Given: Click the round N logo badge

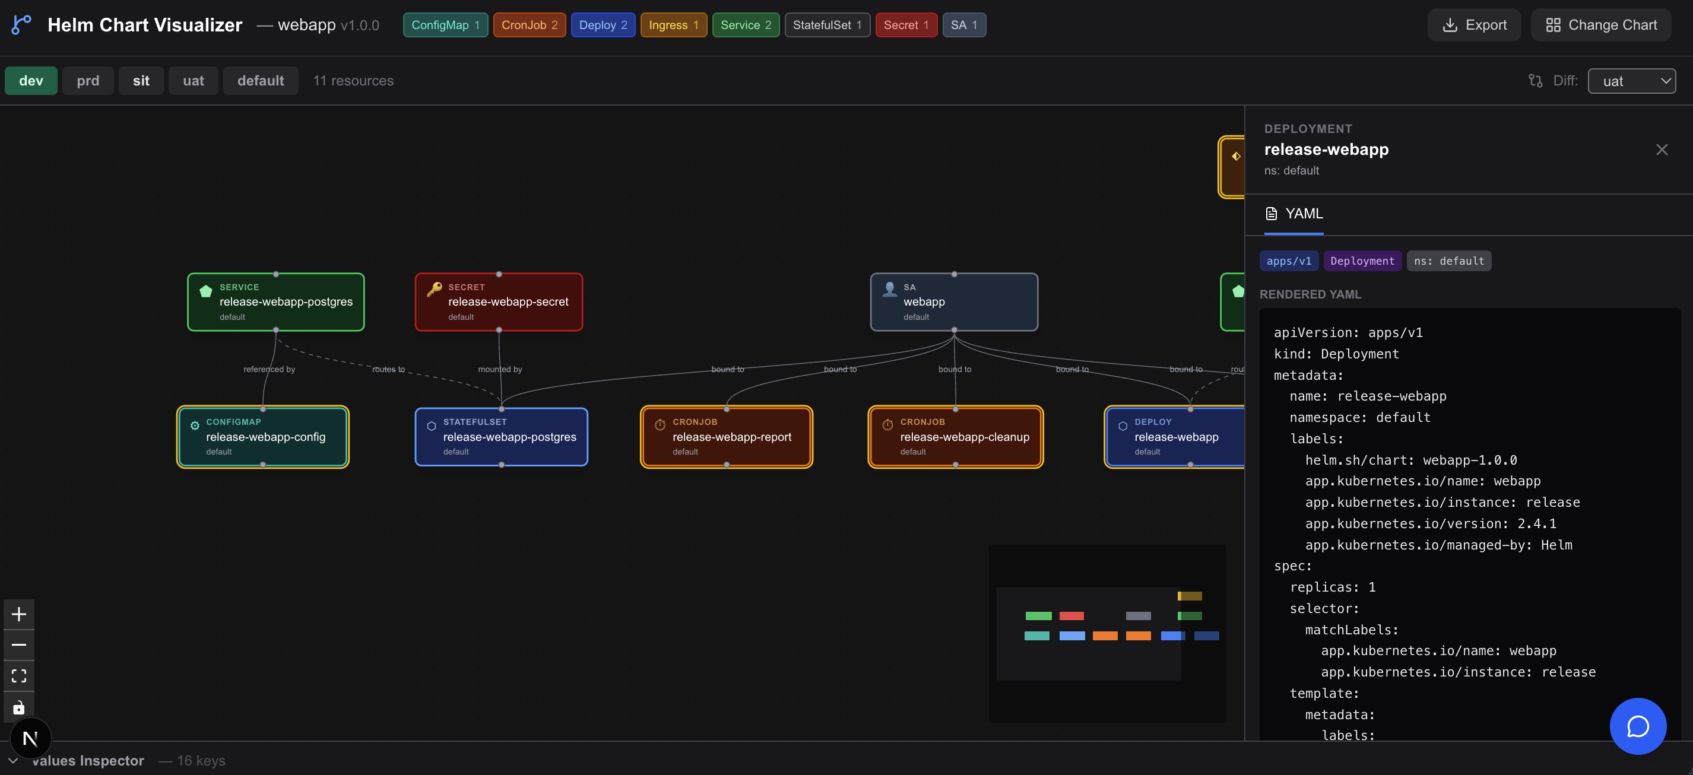Looking at the screenshot, I should click(30, 739).
